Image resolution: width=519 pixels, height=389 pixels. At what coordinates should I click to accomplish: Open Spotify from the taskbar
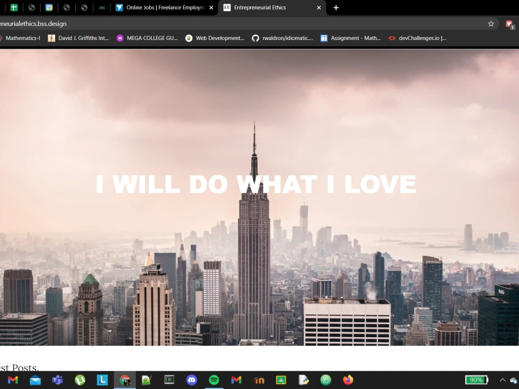214,380
